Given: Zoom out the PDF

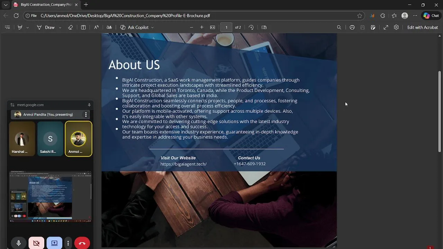Looking at the screenshot, I should point(191,27).
